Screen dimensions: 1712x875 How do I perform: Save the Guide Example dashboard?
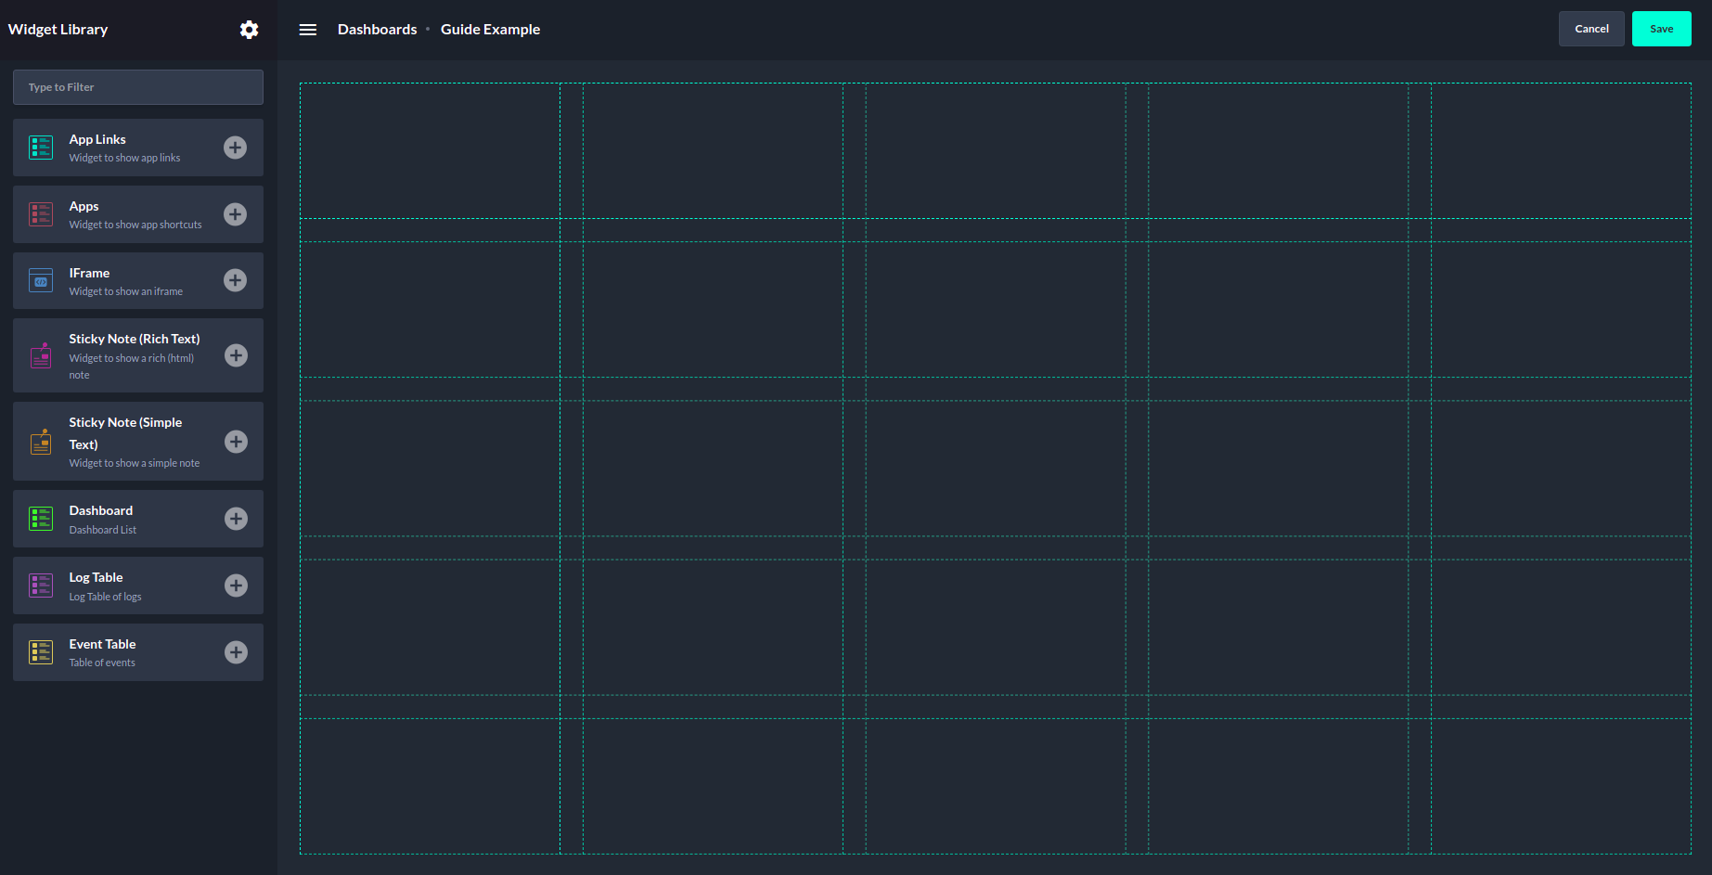pyautogui.click(x=1661, y=29)
